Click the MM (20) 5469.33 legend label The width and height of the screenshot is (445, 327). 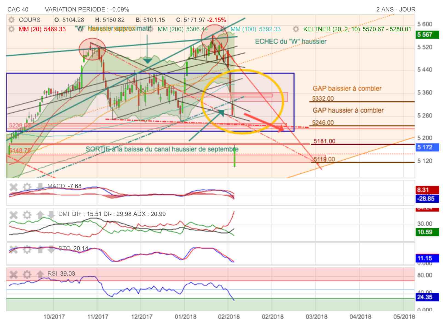point(42,29)
